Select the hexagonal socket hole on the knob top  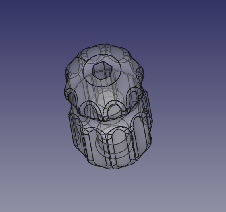point(102,70)
